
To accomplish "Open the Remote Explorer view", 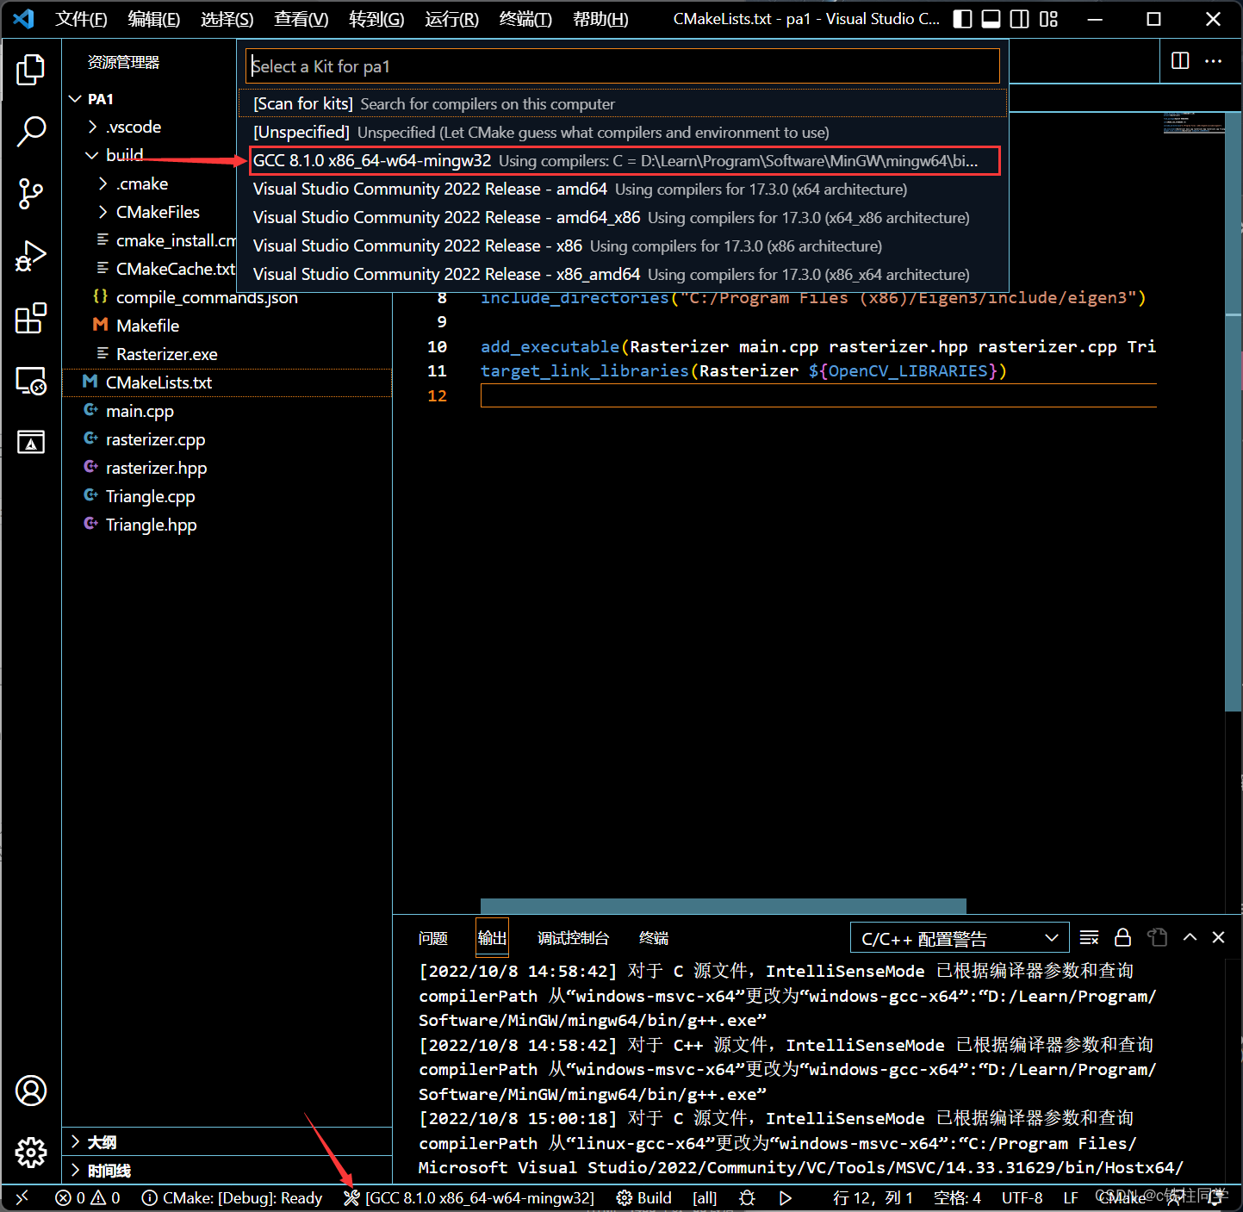I will coord(31,380).
